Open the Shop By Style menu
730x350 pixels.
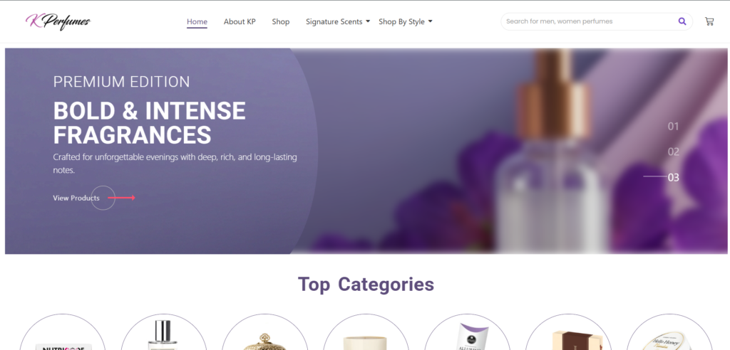[x=401, y=22]
